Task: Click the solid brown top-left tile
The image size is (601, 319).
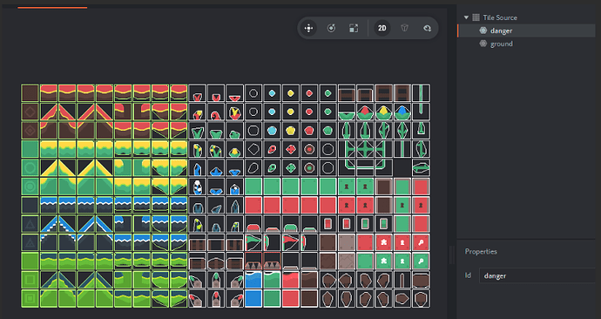Action: (30, 93)
